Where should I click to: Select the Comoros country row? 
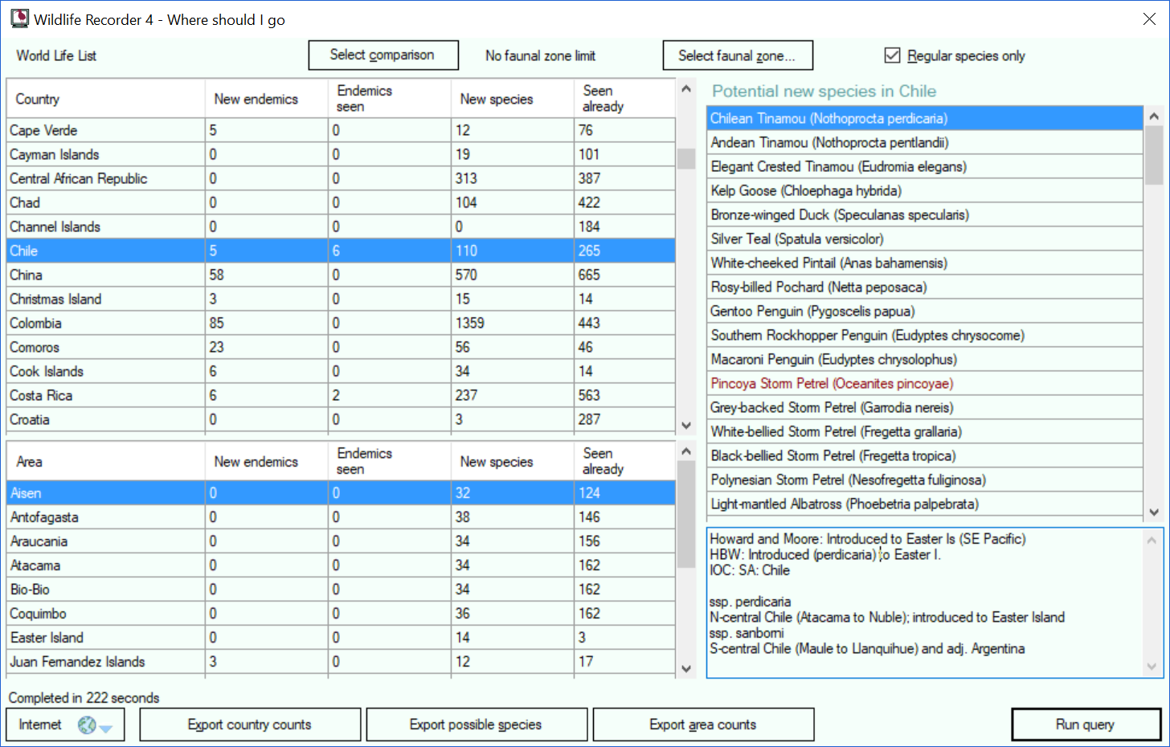[x=341, y=347]
